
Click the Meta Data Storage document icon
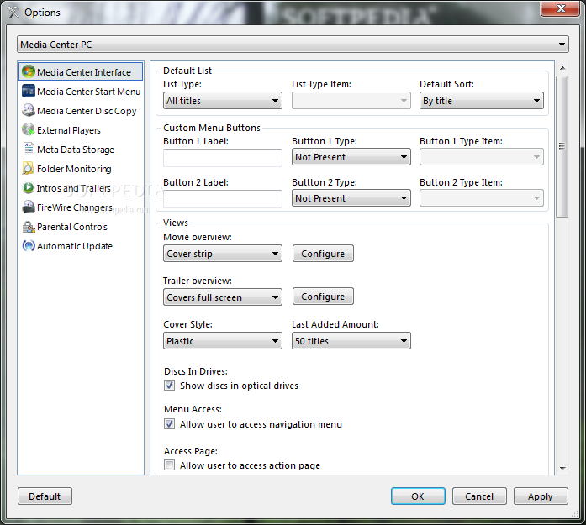pos(29,149)
